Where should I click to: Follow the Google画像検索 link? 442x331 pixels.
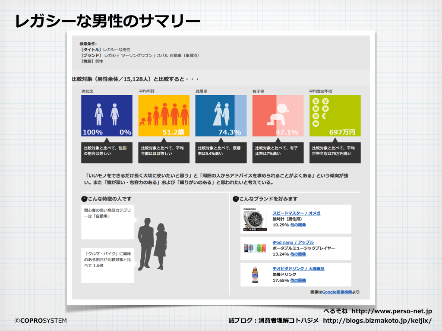pos(337,292)
